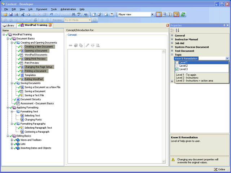Collapse the Saving Documents section
Screen dimensions: 231x173
12,83
